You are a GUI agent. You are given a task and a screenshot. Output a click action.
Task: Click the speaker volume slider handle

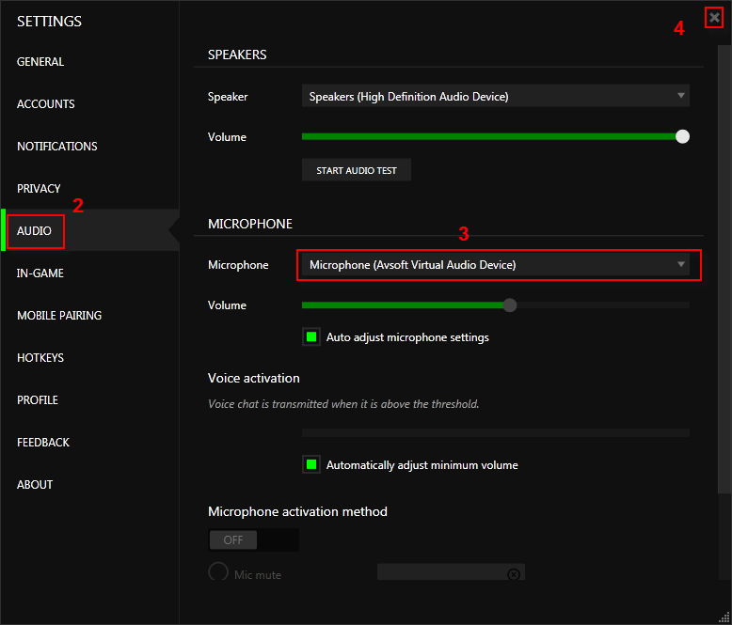click(682, 136)
